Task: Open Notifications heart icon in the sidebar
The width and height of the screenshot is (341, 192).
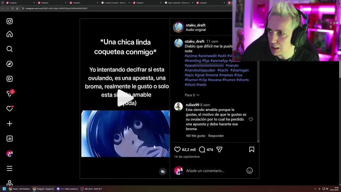Action: coord(10,109)
